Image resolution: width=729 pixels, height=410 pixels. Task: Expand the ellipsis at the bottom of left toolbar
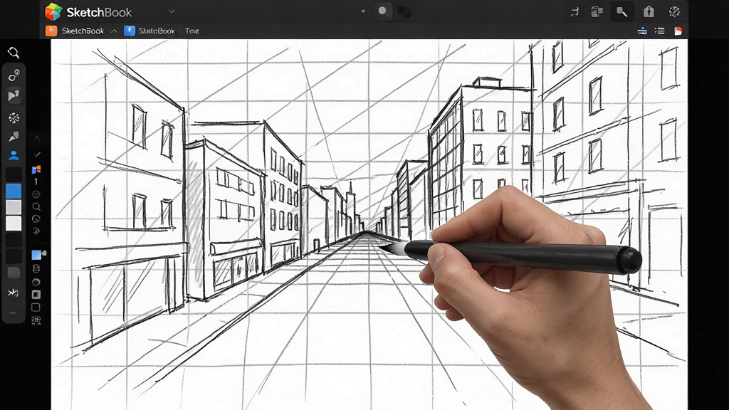click(13, 312)
